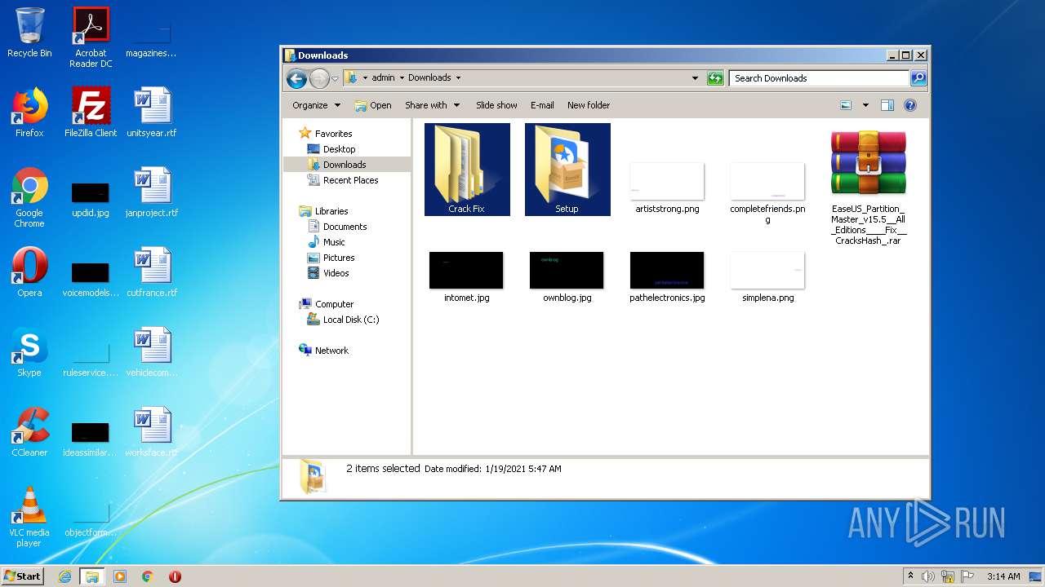
Task: Click the Explorer Forward button
Action: pyautogui.click(x=319, y=78)
